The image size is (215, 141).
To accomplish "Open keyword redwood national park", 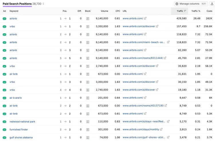I will coord(22,121).
